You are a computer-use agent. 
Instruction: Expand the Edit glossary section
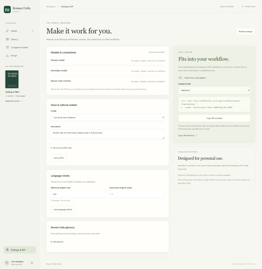[57, 242]
